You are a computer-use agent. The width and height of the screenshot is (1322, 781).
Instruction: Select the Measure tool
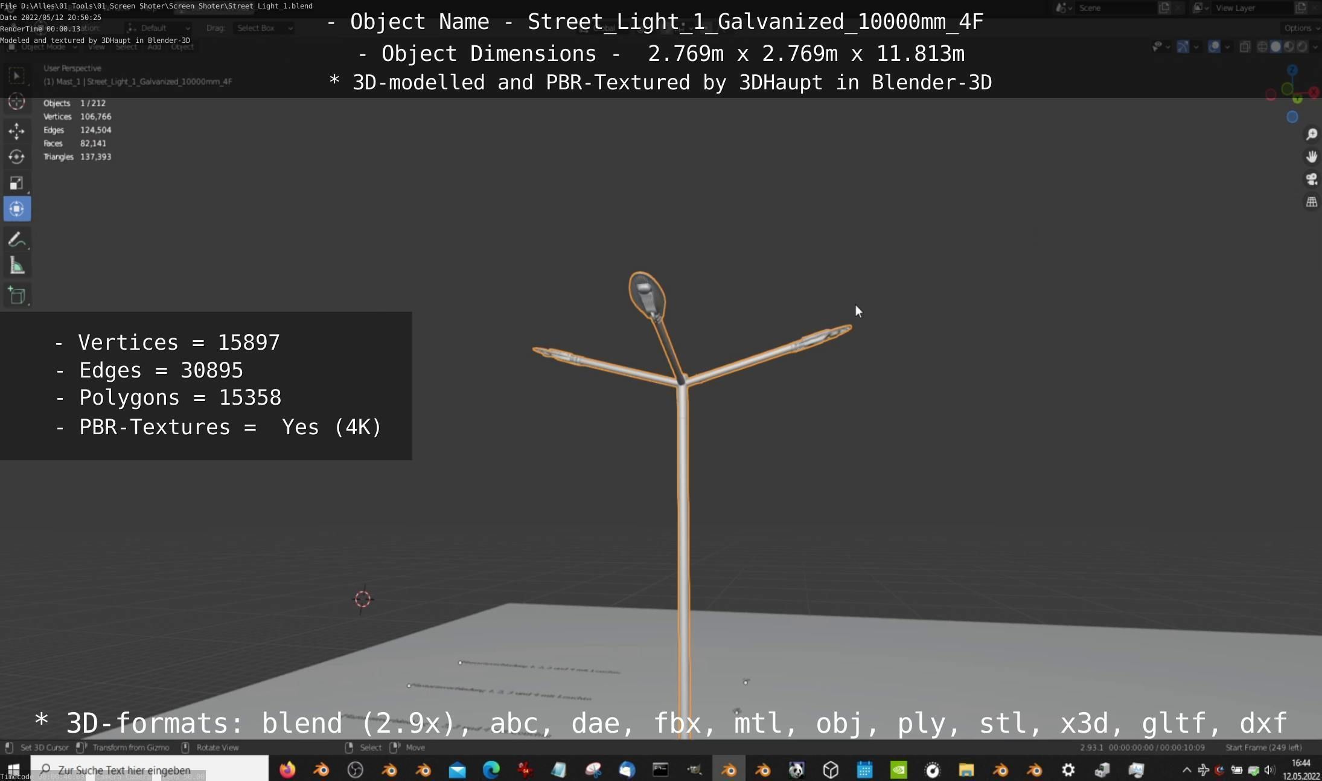(x=17, y=266)
